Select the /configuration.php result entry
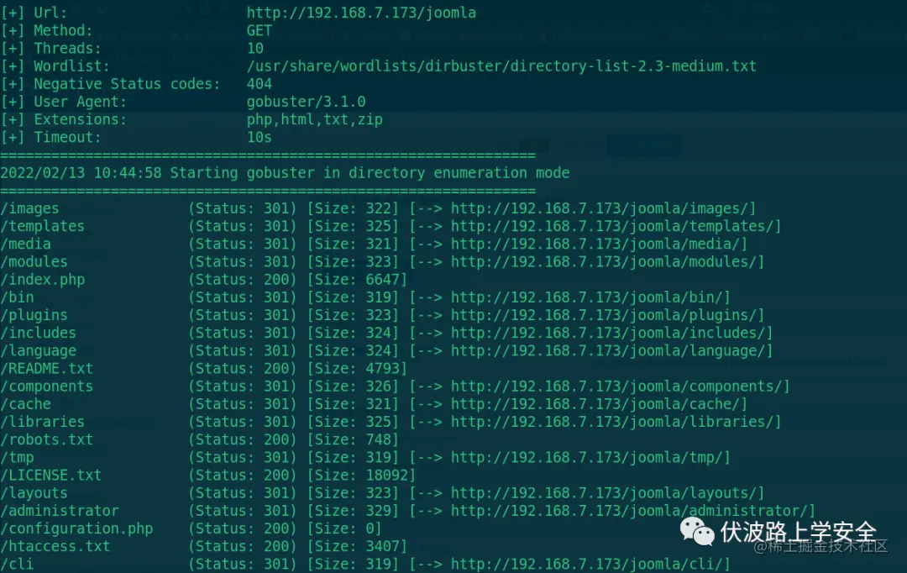 [76, 529]
